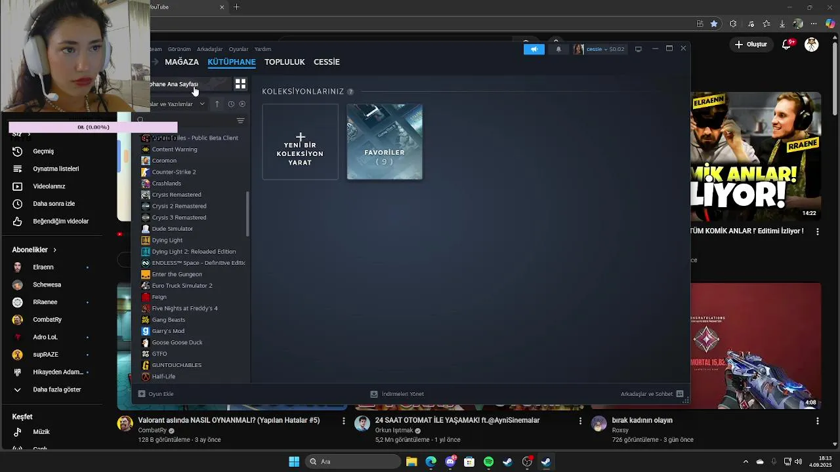840x472 pixels.
Task: Open Steam collections grid view icon
Action: pos(240,84)
